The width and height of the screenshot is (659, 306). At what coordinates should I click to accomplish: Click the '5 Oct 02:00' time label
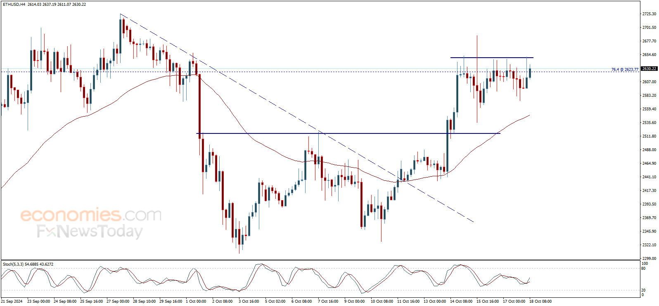click(275, 301)
